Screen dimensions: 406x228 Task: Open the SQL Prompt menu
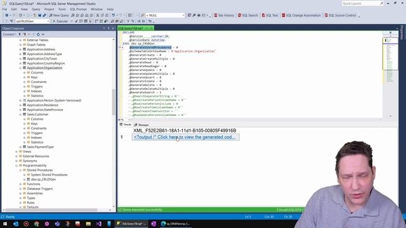[78, 9]
